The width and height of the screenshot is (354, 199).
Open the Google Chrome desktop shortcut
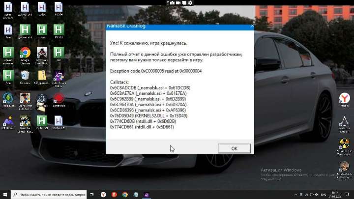25,53
